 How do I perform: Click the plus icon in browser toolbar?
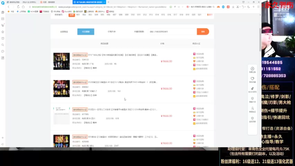[x=253, y=7]
